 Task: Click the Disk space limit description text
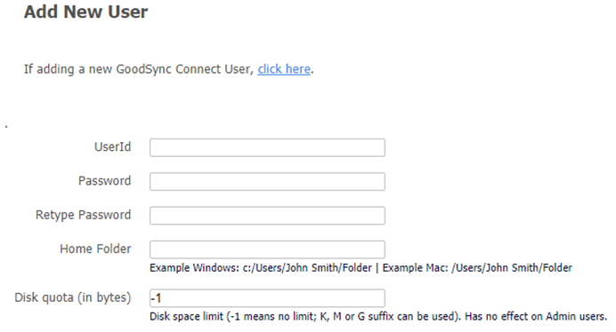pyautogui.click(x=305, y=316)
